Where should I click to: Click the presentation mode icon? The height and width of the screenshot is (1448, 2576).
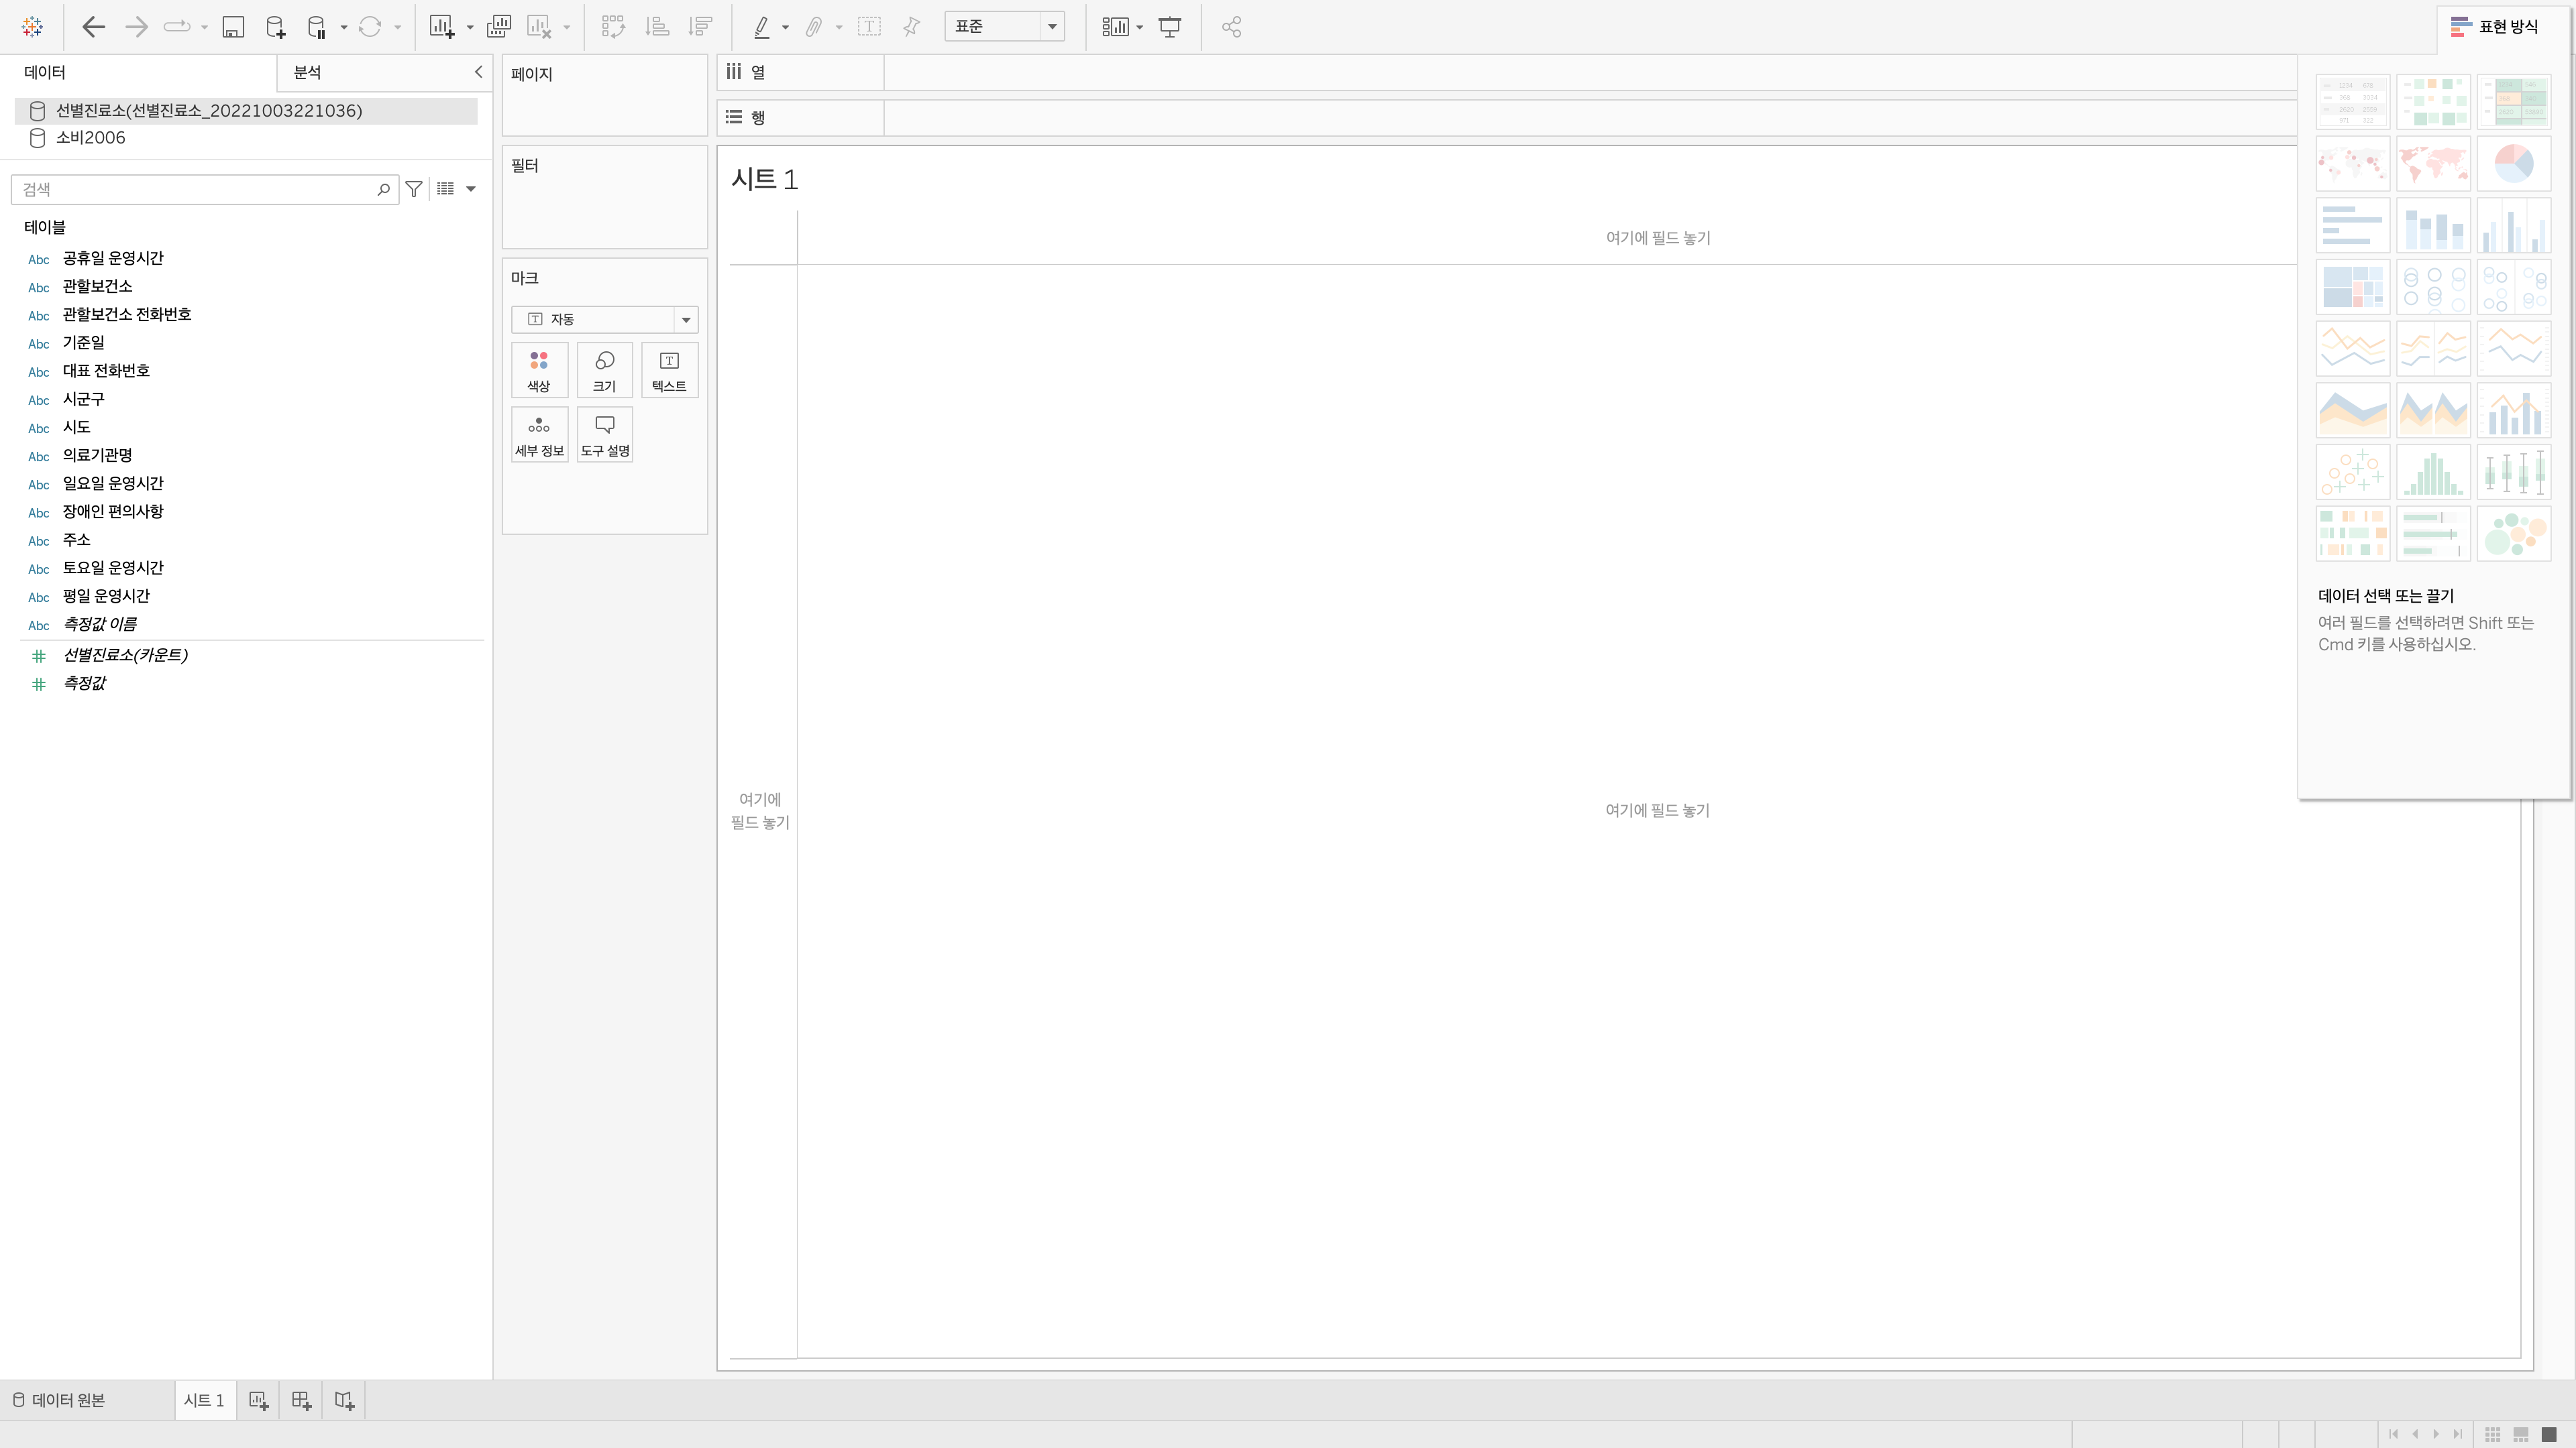(1169, 27)
